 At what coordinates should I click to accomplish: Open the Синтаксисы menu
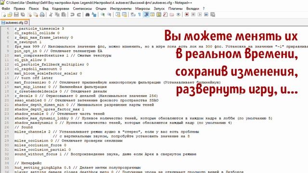(82, 9)
